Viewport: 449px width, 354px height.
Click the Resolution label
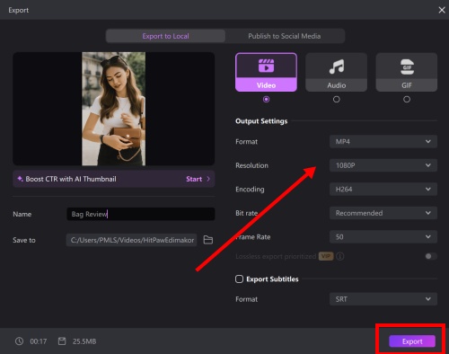pyautogui.click(x=251, y=165)
